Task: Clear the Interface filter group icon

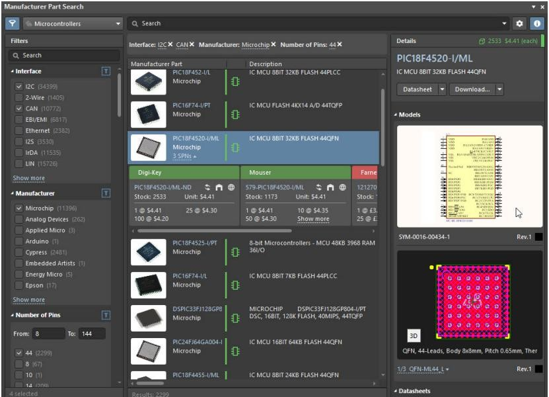Action: [x=106, y=71]
